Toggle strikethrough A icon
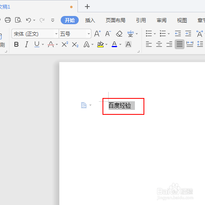205x205 pixels. [51, 44]
